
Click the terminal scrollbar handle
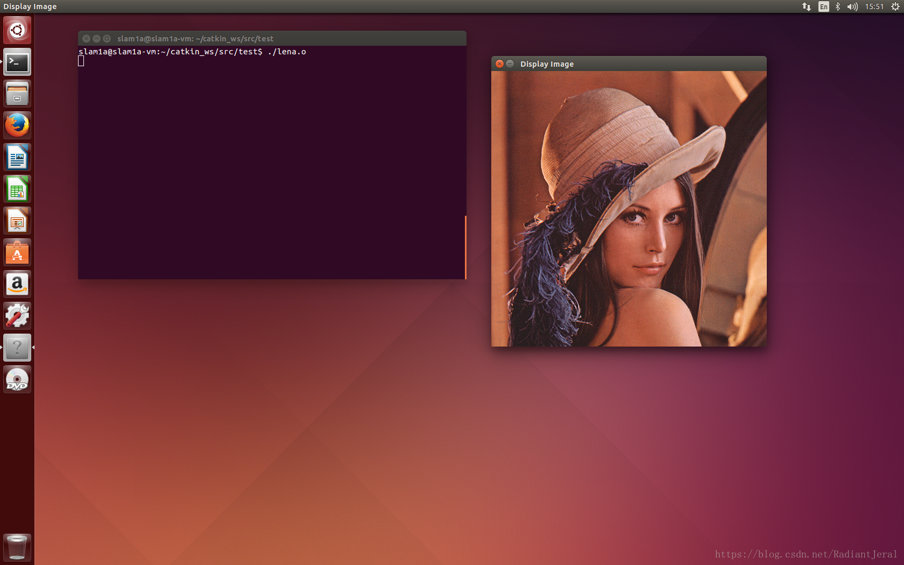click(x=465, y=248)
